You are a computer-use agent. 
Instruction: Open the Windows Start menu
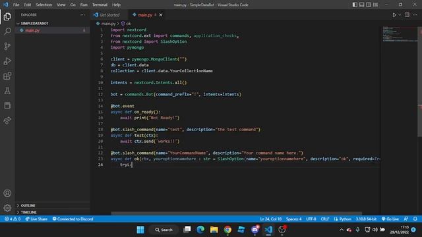(140, 230)
